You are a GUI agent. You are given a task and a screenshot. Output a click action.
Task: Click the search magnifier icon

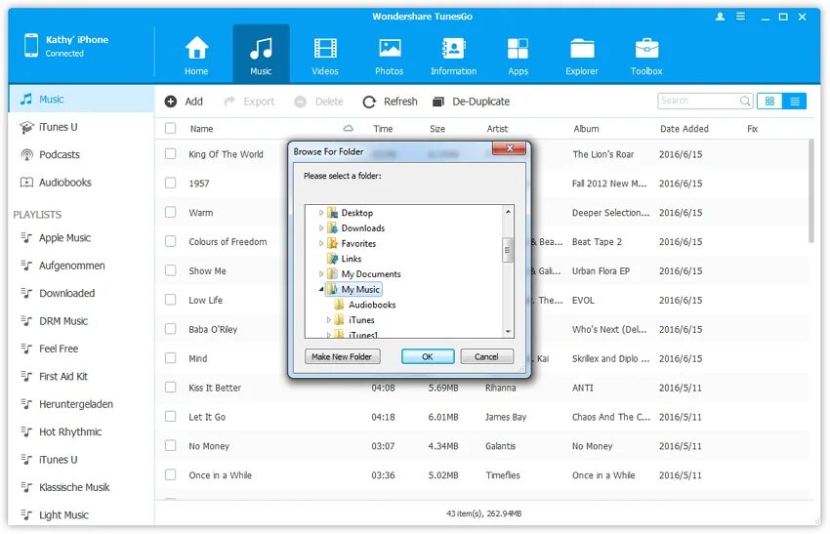point(745,101)
